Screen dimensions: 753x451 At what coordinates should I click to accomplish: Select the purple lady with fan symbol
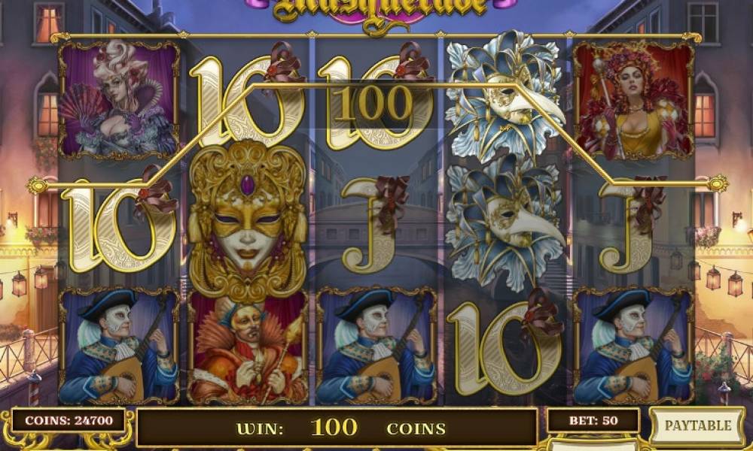[x=119, y=99]
